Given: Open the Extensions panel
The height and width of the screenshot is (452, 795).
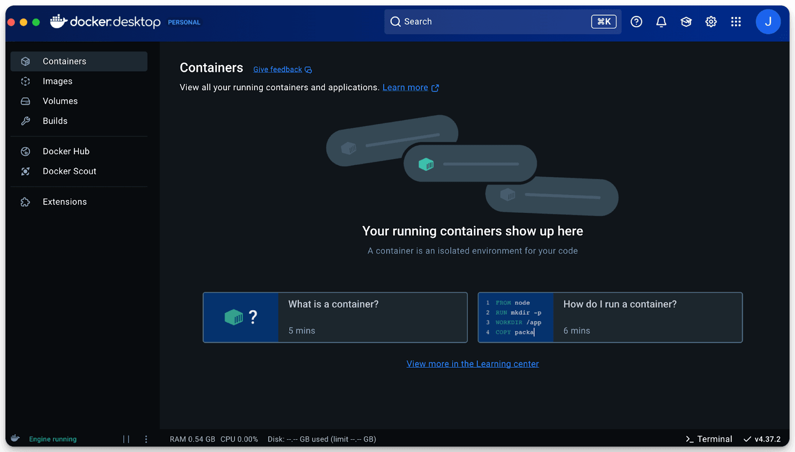Looking at the screenshot, I should [x=64, y=201].
